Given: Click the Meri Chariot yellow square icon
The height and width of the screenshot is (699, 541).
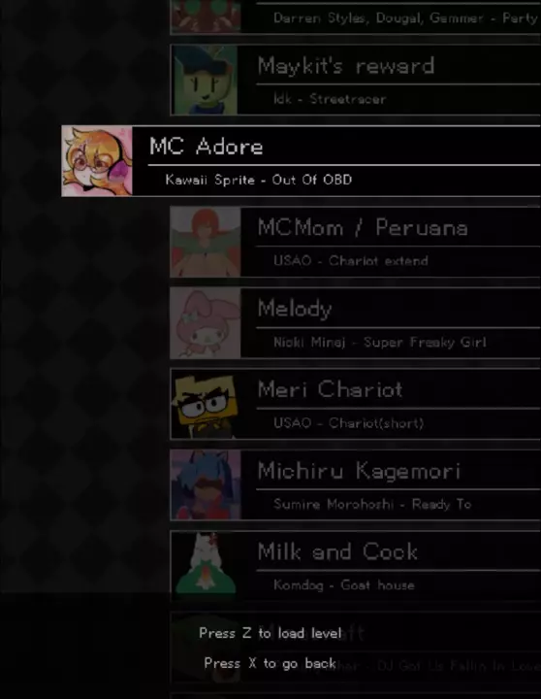Looking at the screenshot, I should pyautogui.click(x=206, y=404).
